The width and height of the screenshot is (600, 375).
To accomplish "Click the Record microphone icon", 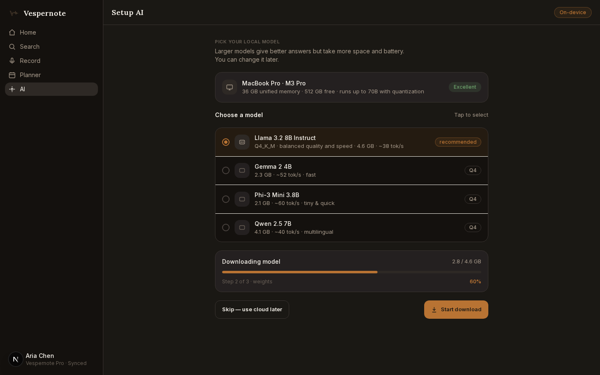I will 12,61.
